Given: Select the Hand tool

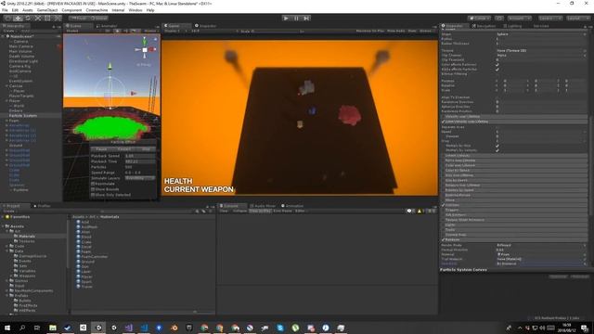Looking at the screenshot, I should [x=8, y=18].
